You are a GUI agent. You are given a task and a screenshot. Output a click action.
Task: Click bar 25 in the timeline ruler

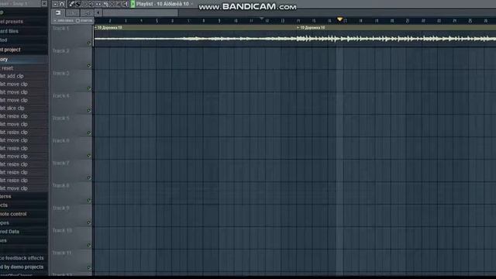click(x=470, y=21)
